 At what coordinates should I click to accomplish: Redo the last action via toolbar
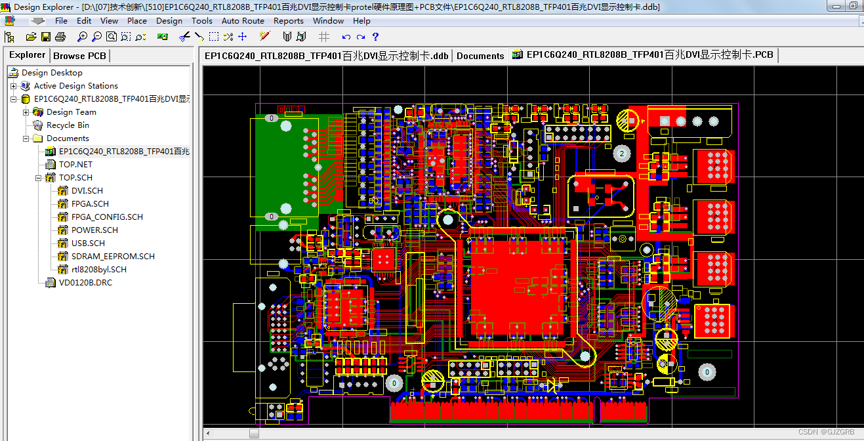[x=361, y=36]
